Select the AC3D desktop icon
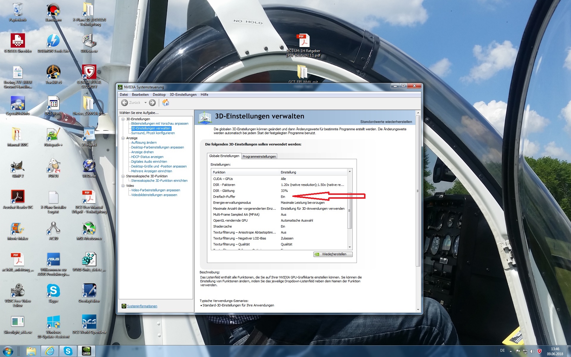 tap(54, 231)
